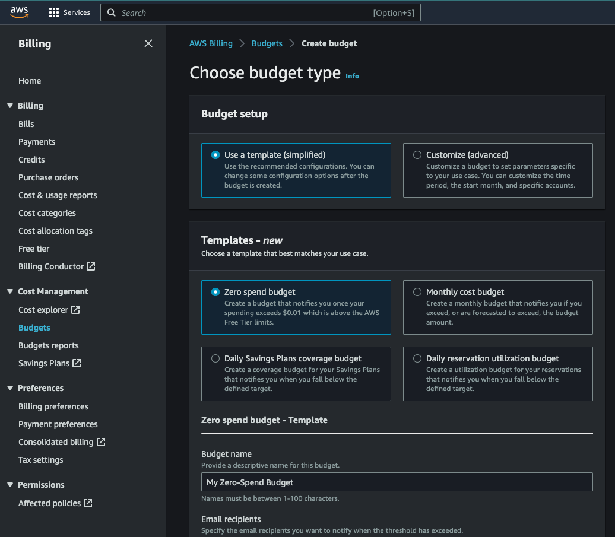Select Monthly cost budget radio
This screenshot has height=537, width=615.
(417, 292)
